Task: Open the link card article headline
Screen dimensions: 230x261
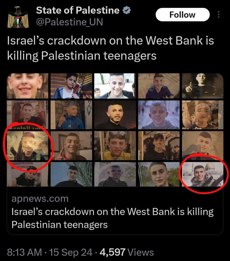Action: point(112,218)
